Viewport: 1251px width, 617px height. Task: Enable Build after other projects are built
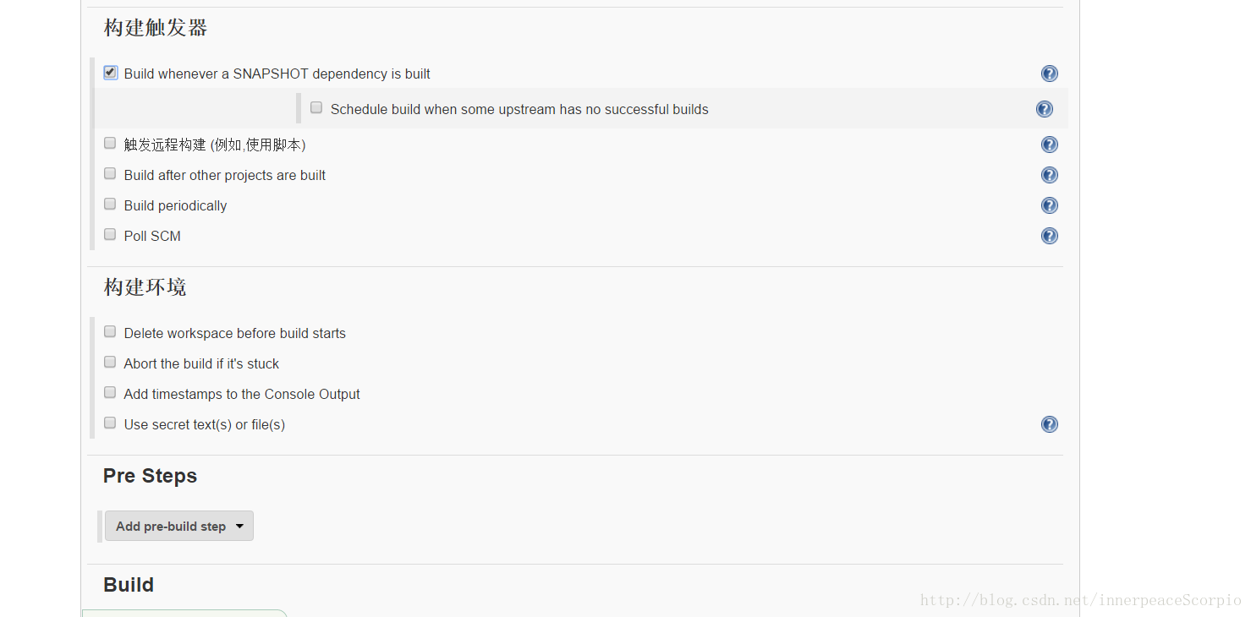[110, 173]
